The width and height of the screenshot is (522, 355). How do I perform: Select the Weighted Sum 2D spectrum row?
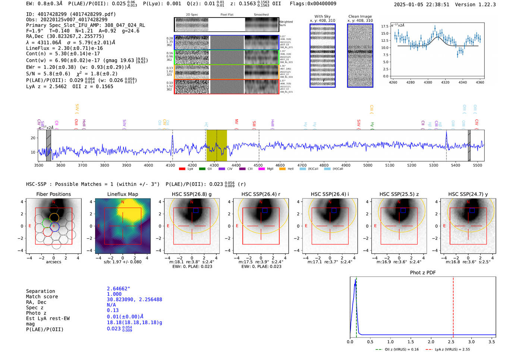[x=226, y=25]
